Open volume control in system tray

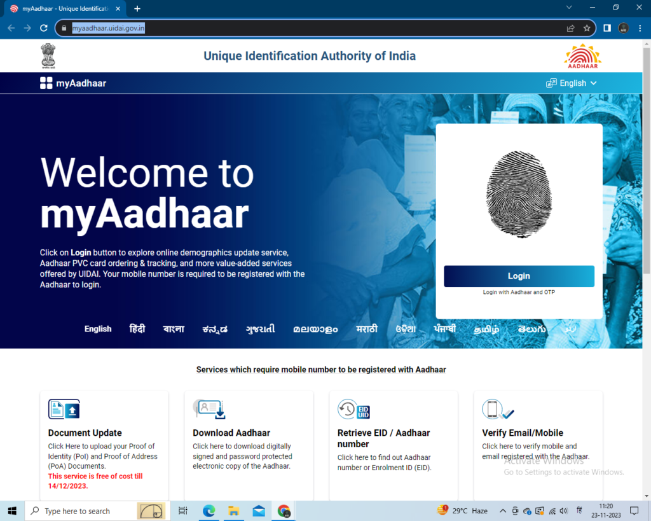click(563, 511)
